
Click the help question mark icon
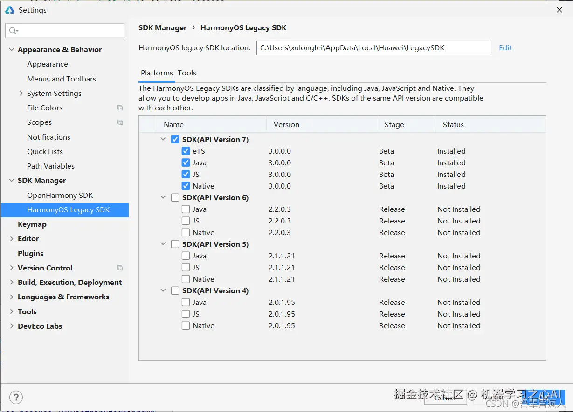click(x=16, y=397)
